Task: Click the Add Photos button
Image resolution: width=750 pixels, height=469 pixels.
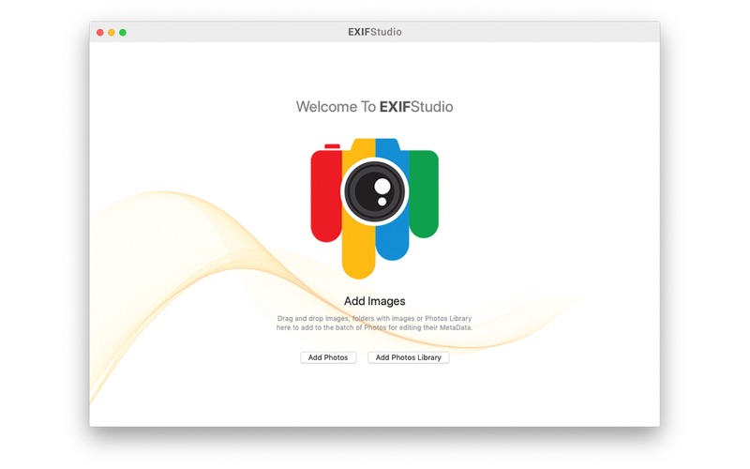Action: click(328, 357)
